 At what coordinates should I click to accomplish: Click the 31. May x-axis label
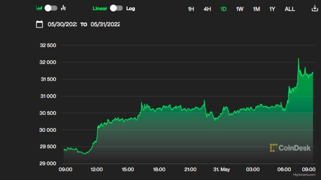point(222,169)
